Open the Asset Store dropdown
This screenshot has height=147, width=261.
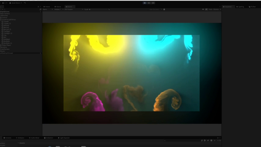coord(16,3)
